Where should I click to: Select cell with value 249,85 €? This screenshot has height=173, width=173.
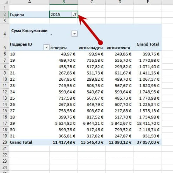point(120,54)
